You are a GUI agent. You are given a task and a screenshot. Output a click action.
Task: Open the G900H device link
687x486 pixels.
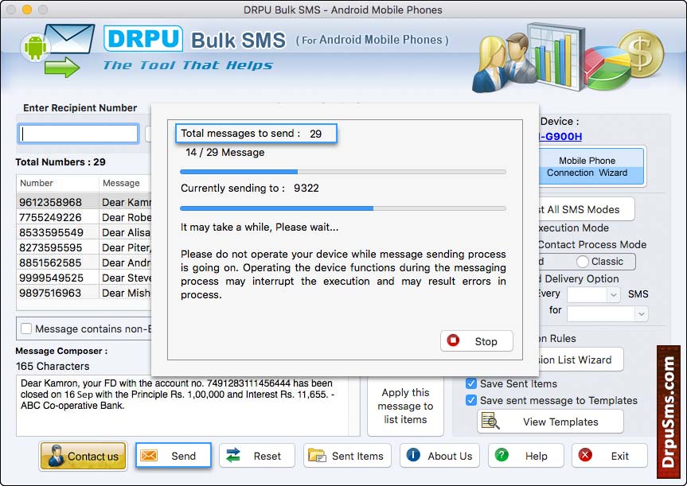click(560, 136)
